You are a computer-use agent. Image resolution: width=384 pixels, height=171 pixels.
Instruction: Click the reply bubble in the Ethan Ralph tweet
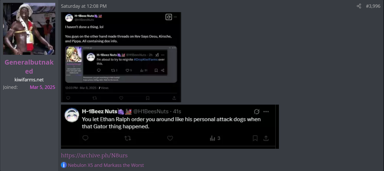85,138
